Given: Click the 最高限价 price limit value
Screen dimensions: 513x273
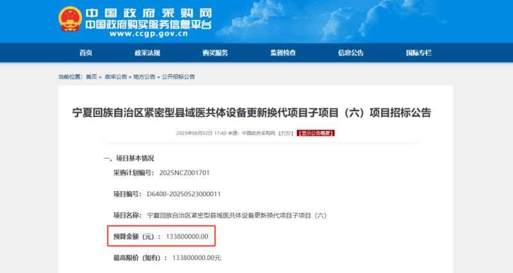Looking at the screenshot, I should 196,258.
